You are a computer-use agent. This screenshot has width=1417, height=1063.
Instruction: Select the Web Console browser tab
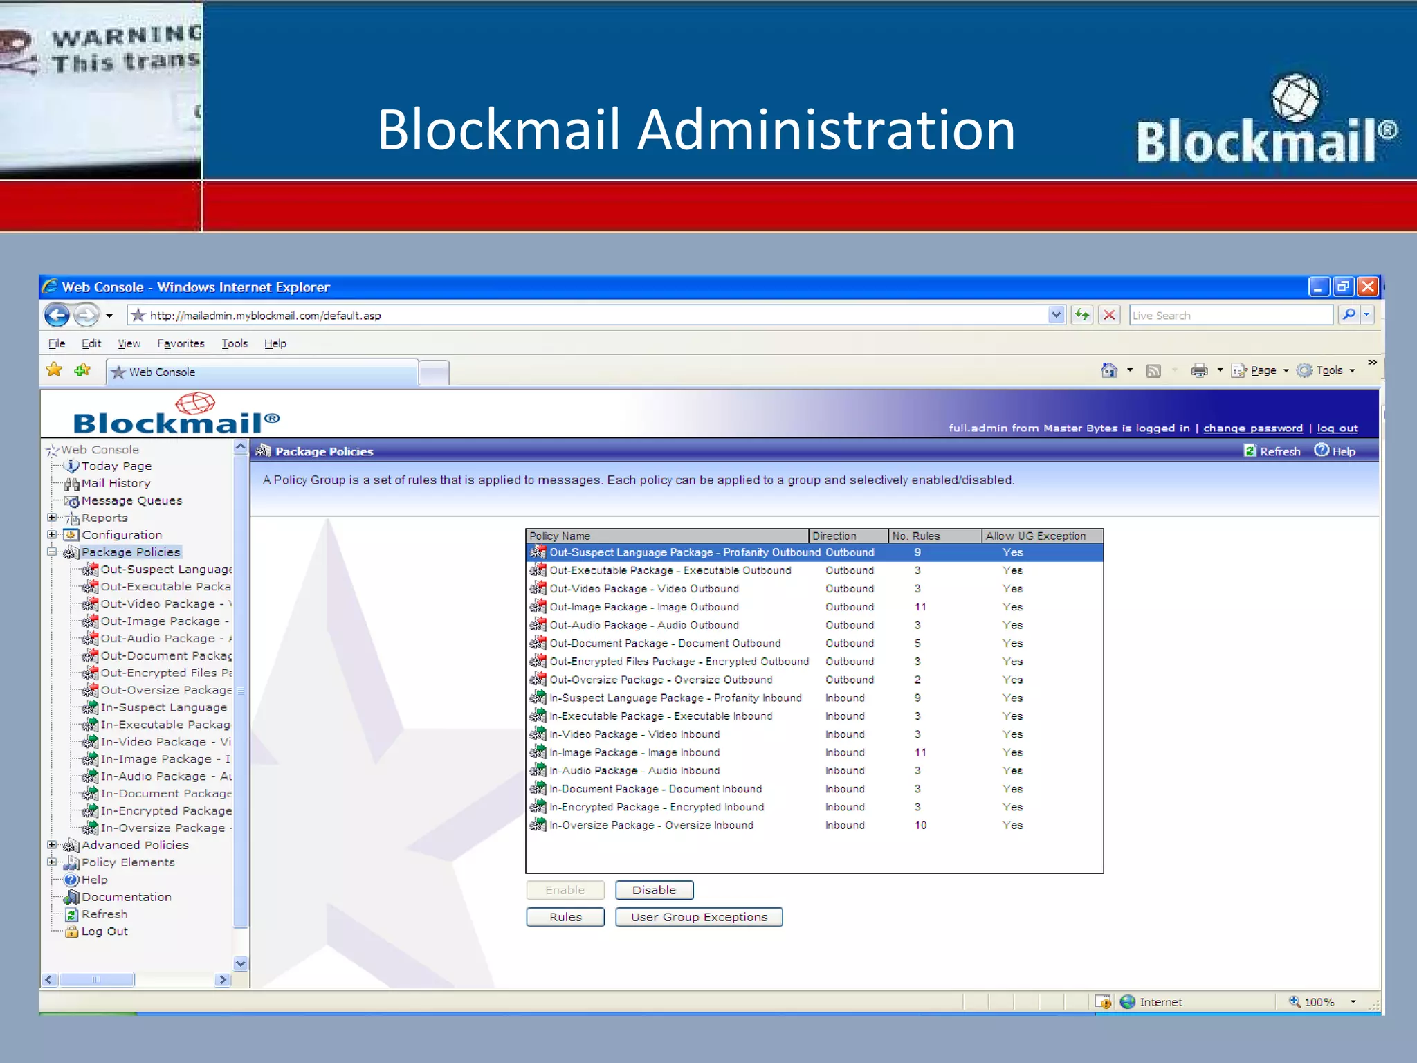[262, 372]
